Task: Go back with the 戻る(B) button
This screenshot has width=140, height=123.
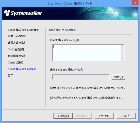Action: pos(63,116)
